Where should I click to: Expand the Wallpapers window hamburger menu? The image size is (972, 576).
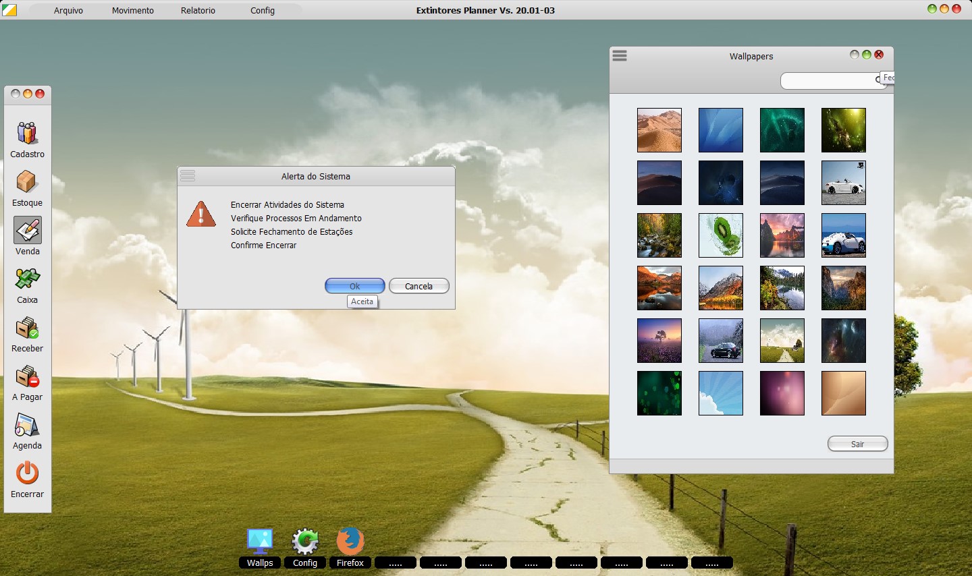point(620,56)
